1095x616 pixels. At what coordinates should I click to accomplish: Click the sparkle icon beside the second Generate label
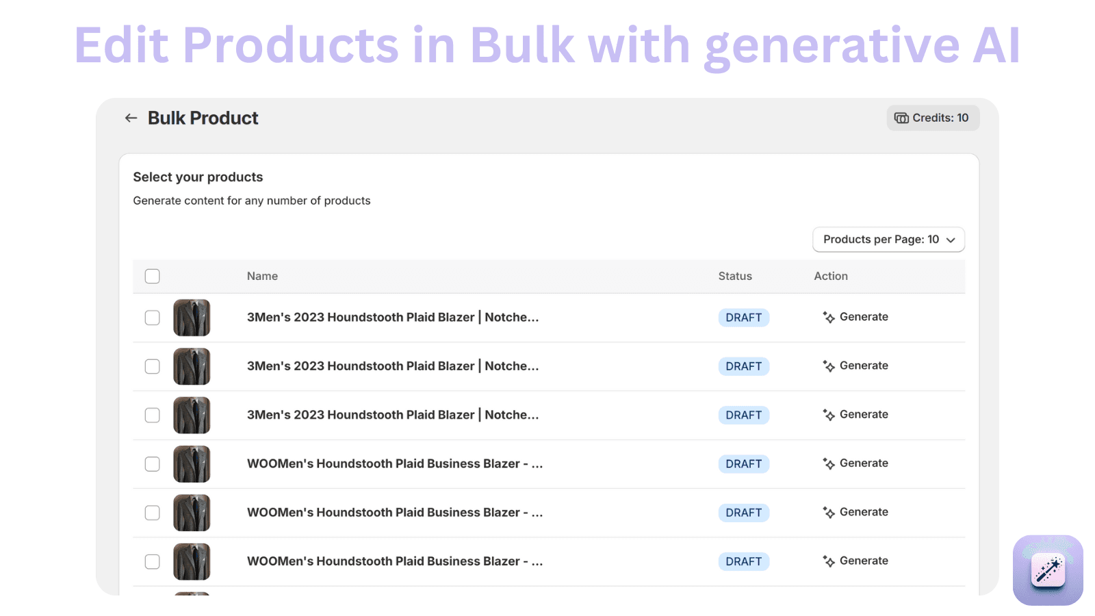click(x=827, y=366)
